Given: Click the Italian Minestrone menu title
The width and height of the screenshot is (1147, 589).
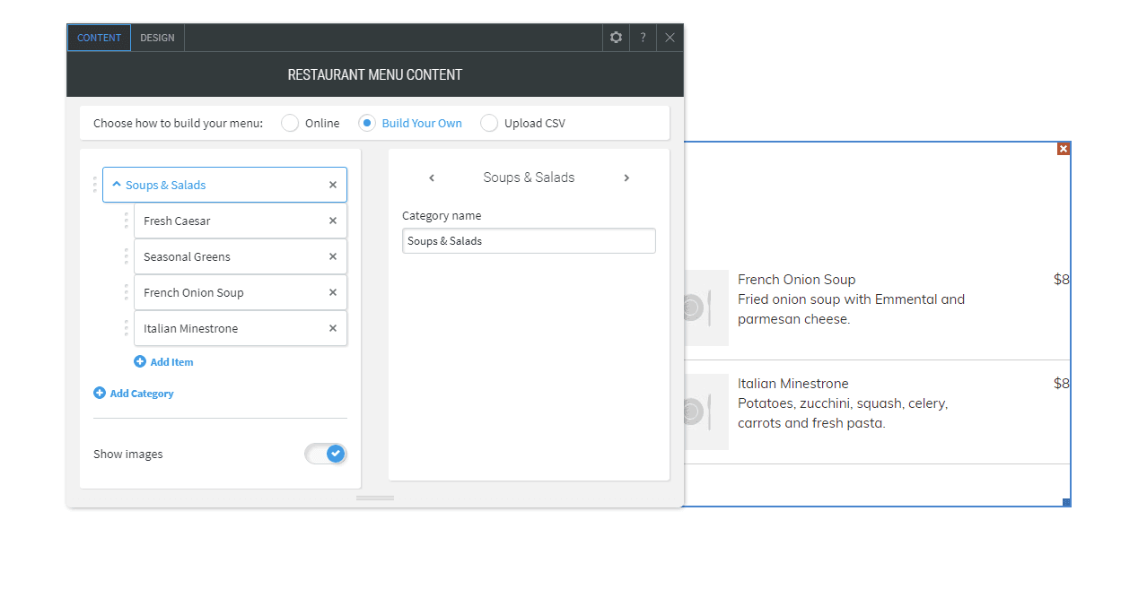Looking at the screenshot, I should coord(793,384).
